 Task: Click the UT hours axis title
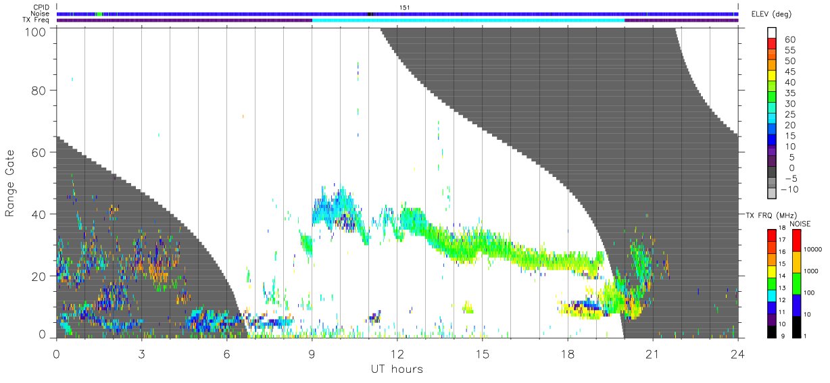click(x=397, y=369)
